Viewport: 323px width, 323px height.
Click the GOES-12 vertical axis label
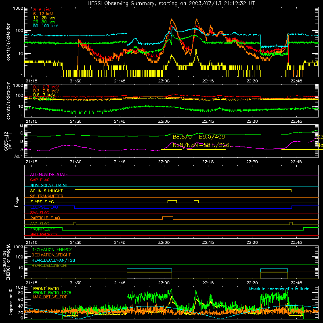[8, 141]
